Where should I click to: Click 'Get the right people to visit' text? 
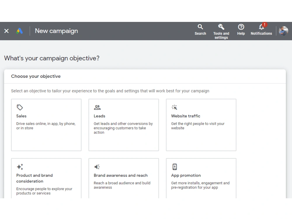[198, 126]
